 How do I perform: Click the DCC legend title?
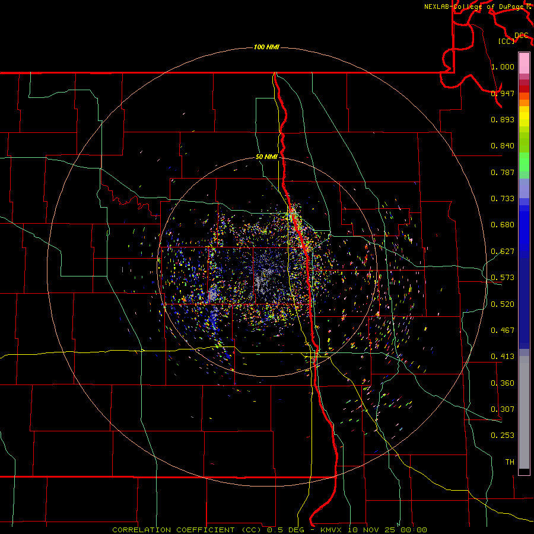(521, 36)
